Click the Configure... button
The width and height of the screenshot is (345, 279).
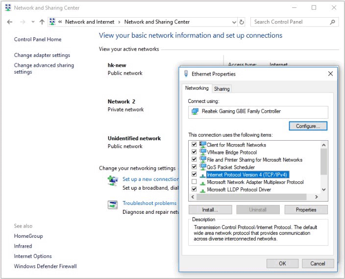pyautogui.click(x=308, y=126)
